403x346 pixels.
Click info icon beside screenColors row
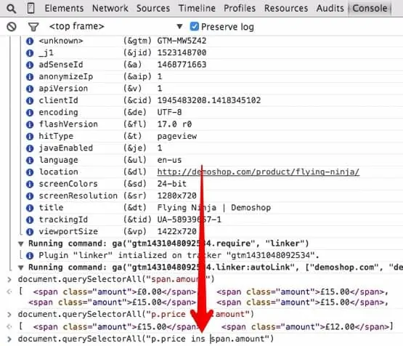(x=30, y=184)
